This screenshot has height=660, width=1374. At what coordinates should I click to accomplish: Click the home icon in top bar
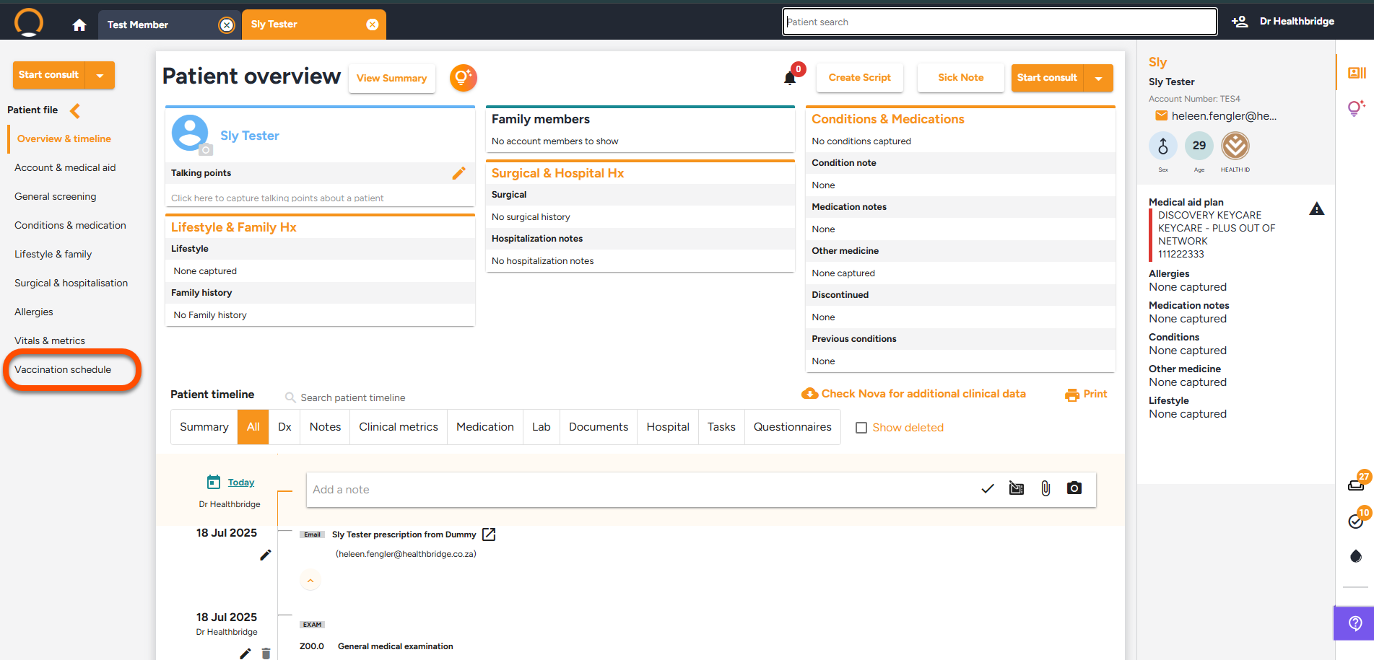pyautogui.click(x=79, y=25)
